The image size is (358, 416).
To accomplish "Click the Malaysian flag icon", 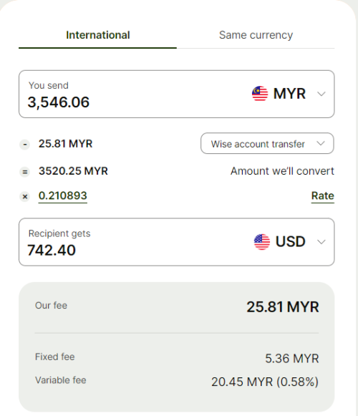I will click(260, 94).
